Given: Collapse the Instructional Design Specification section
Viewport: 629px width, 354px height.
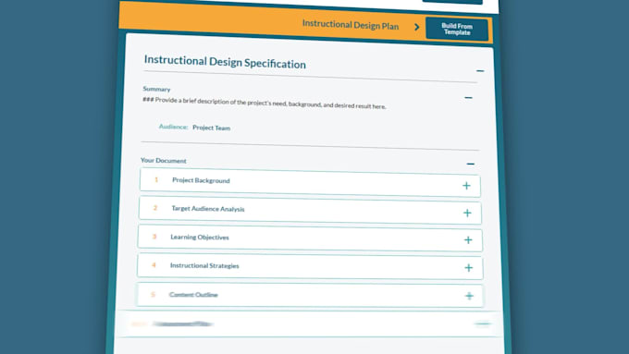Looking at the screenshot, I should pyautogui.click(x=480, y=71).
